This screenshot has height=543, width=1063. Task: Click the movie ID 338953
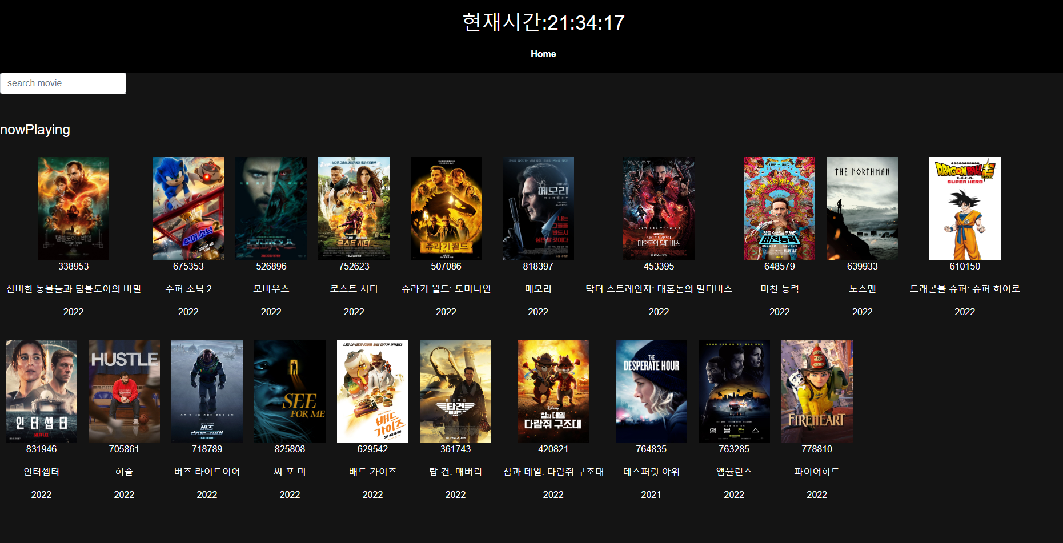(x=73, y=266)
